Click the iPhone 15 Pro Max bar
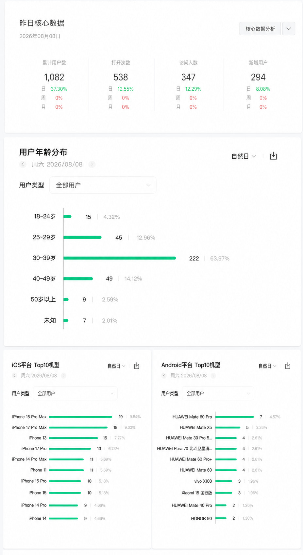Image resolution: width=303 pixels, height=555 pixels. (x=81, y=417)
